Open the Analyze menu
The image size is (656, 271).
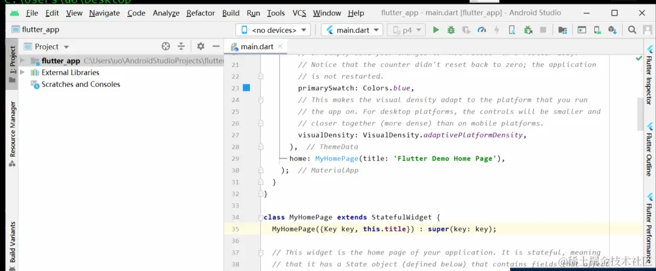166,13
